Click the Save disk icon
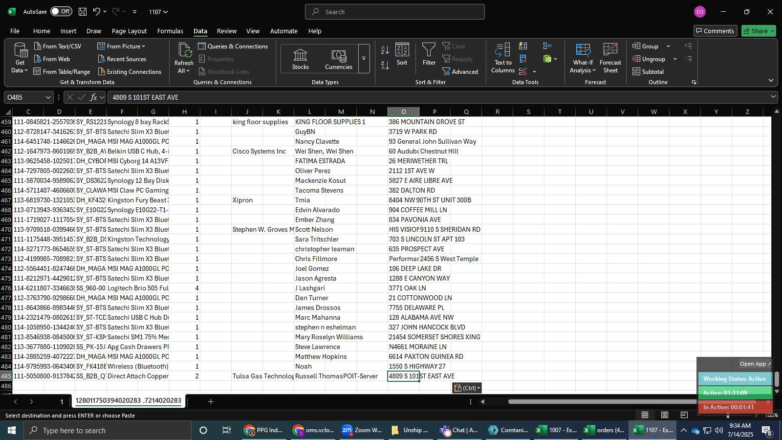This screenshot has height=440, width=782. [83, 11]
